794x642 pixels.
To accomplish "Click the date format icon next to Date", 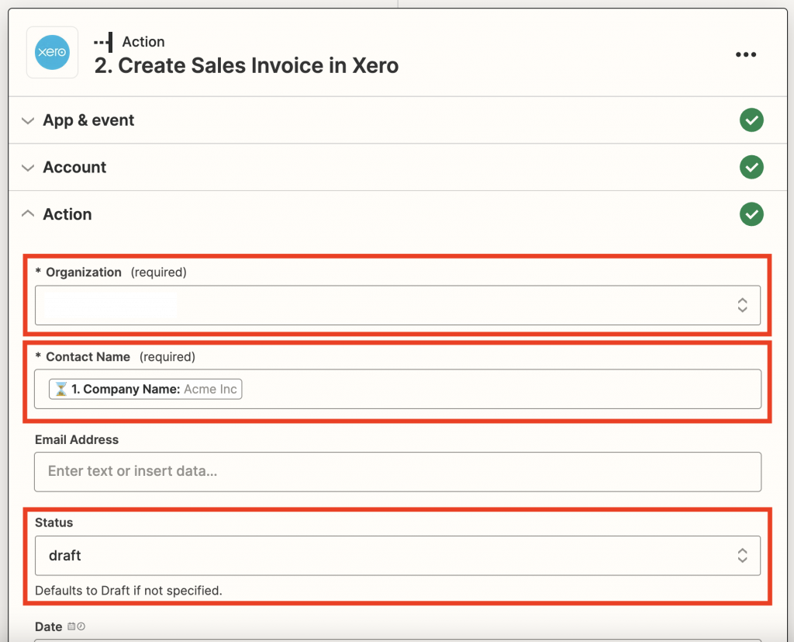I will pos(77,626).
